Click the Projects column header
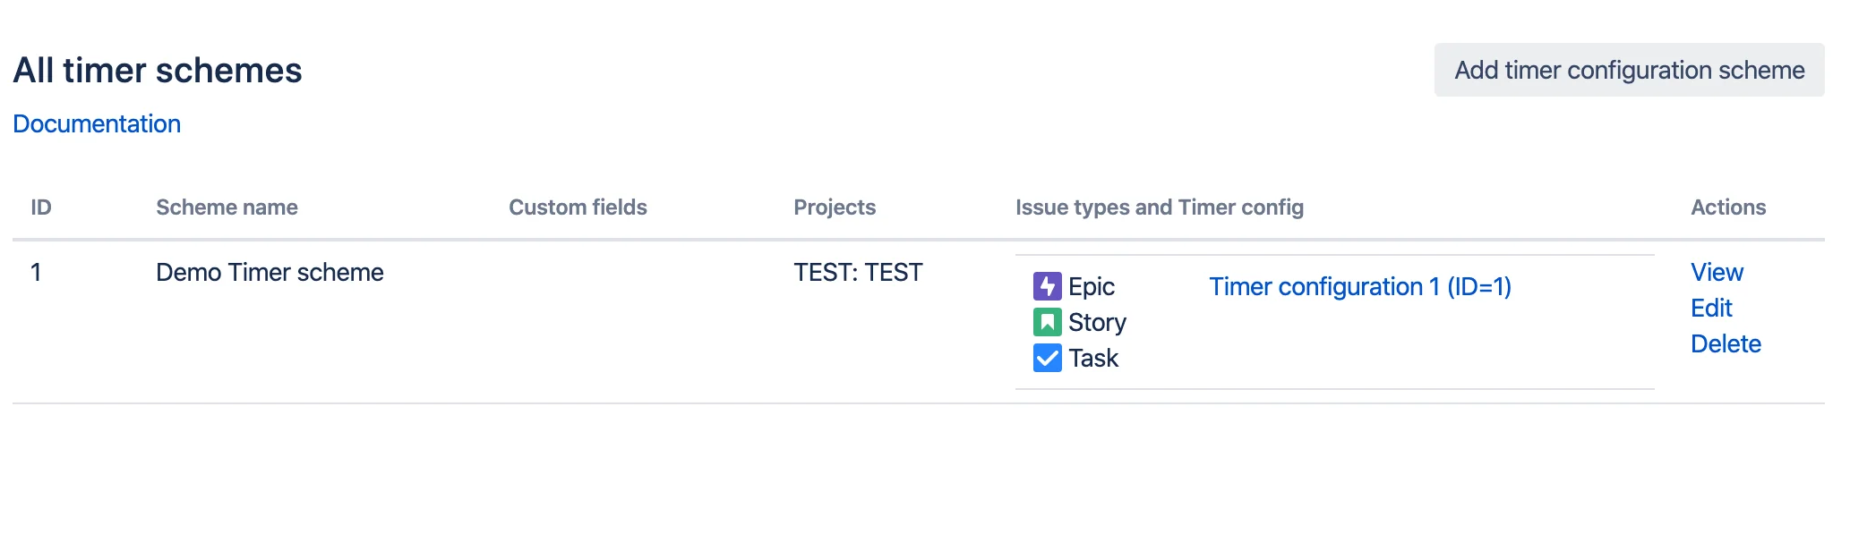1850x542 pixels. coord(835,207)
